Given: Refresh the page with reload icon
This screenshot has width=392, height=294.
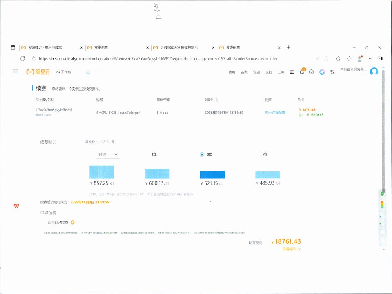Looking at the screenshot, I should pyautogui.click(x=23, y=58).
